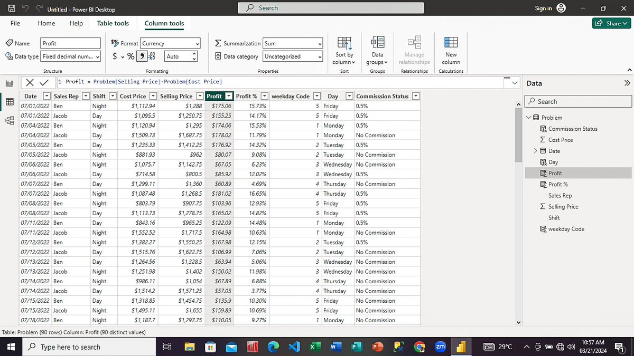This screenshot has width=634, height=356.
Task: Open the Data groups button
Action: pyautogui.click(x=377, y=51)
